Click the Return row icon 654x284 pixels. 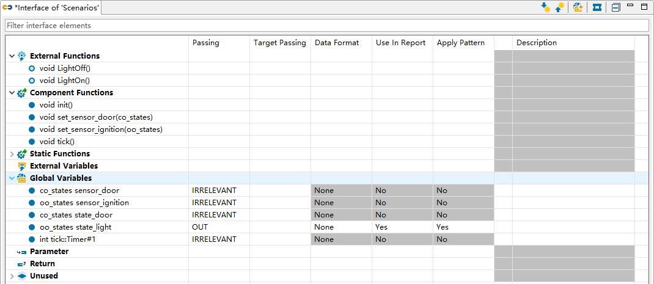[21, 264]
